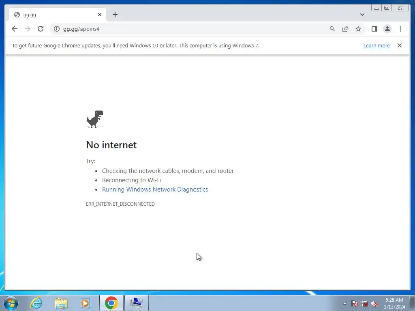This screenshot has width=415, height=311.
Task: Show hidden tray icons arrow
Action: point(344,303)
